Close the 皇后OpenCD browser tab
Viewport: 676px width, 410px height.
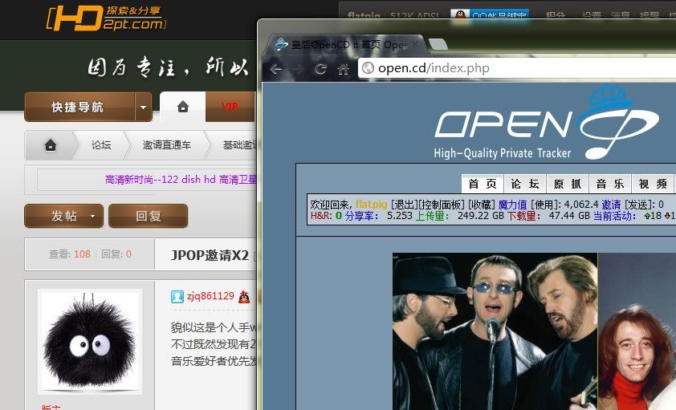tap(415, 44)
